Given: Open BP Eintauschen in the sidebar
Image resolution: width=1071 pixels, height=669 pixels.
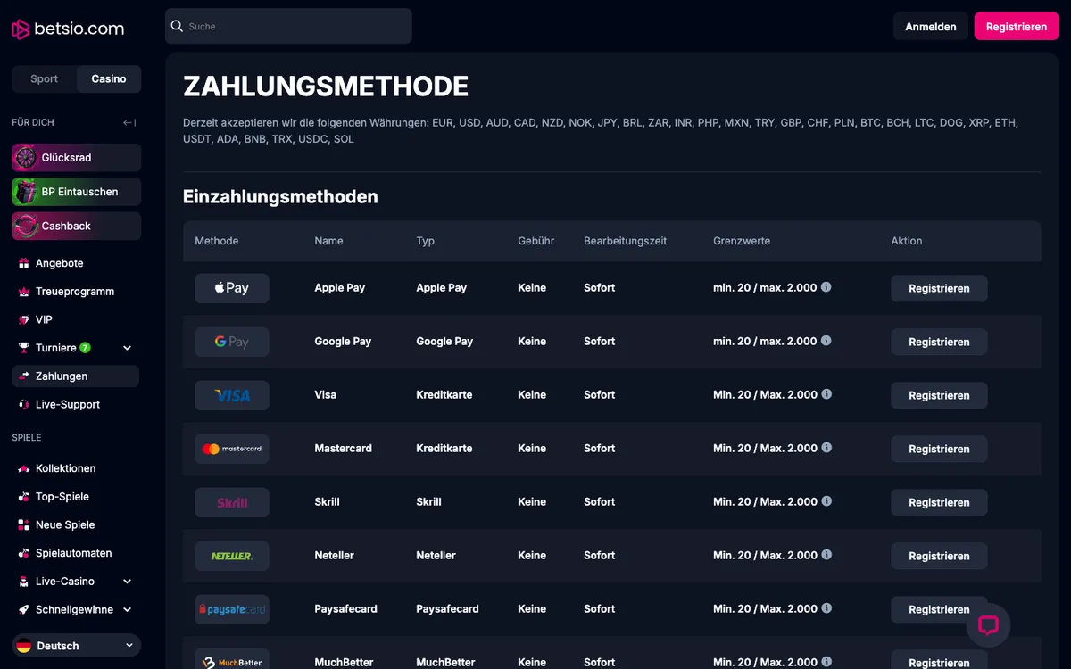Looking at the screenshot, I should tap(77, 192).
